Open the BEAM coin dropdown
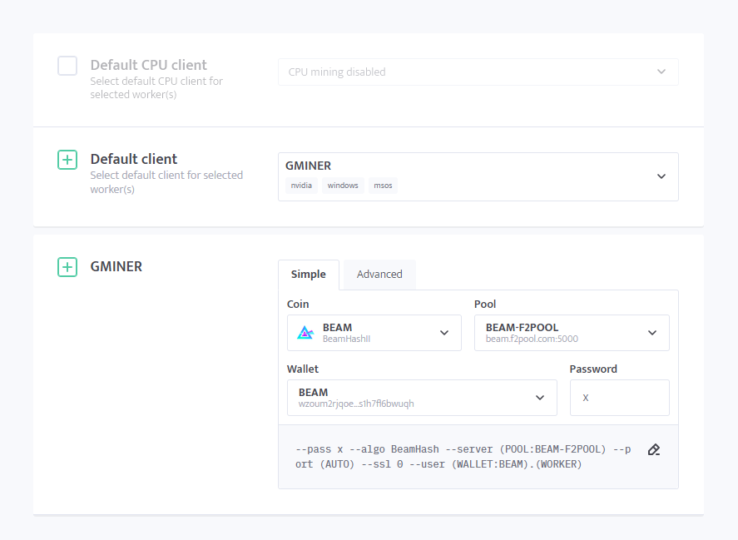This screenshot has width=738, height=540. pyautogui.click(x=374, y=333)
